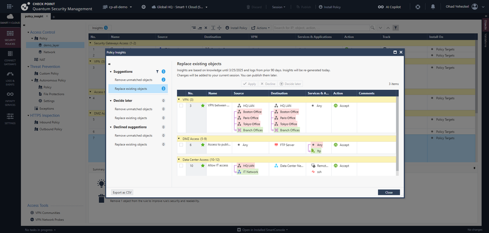The image size is (489, 233).
Task: Collapse the Decide later section
Action: (111, 101)
